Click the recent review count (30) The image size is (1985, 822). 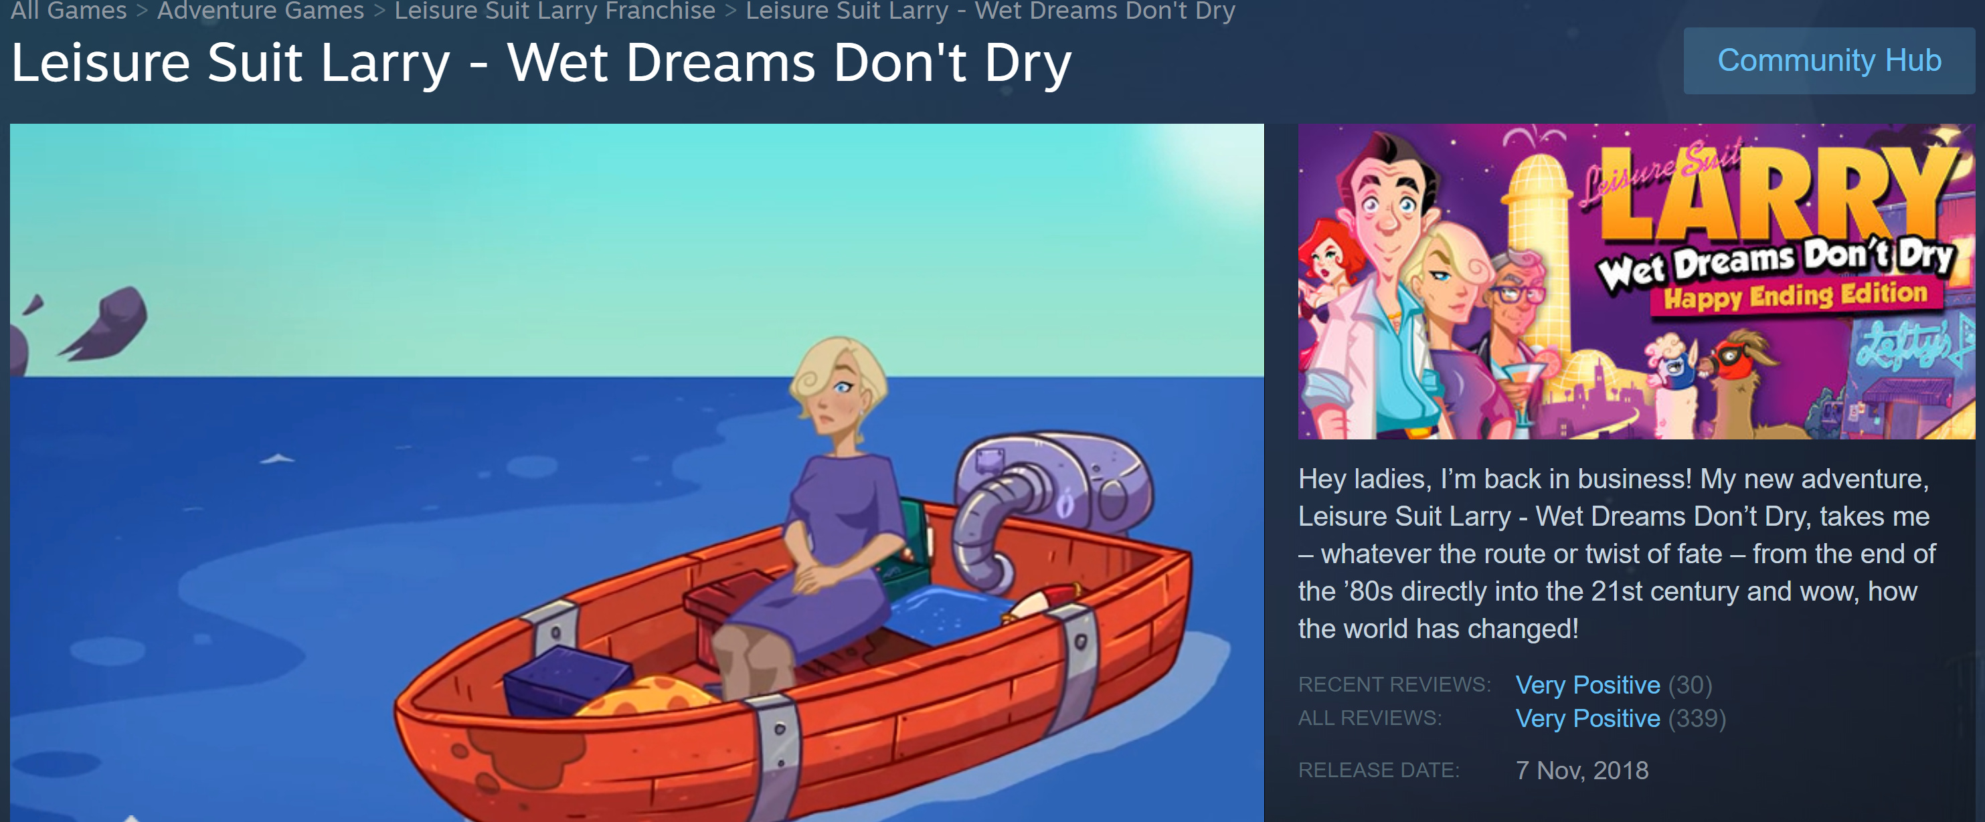(1690, 685)
